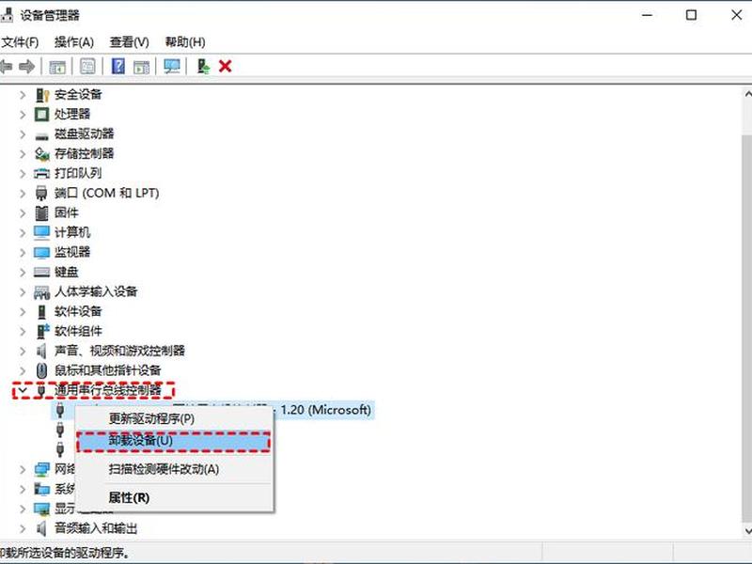Click the 安全设备 category icon
This screenshot has width=752, height=564.
click(x=42, y=95)
